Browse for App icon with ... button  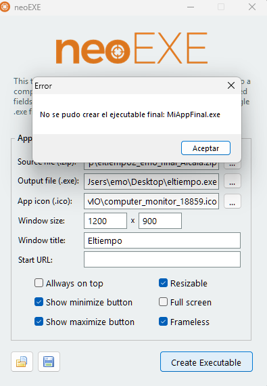tap(232, 201)
